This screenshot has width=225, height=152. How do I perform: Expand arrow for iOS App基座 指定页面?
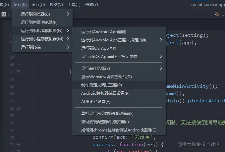coord(161,56)
